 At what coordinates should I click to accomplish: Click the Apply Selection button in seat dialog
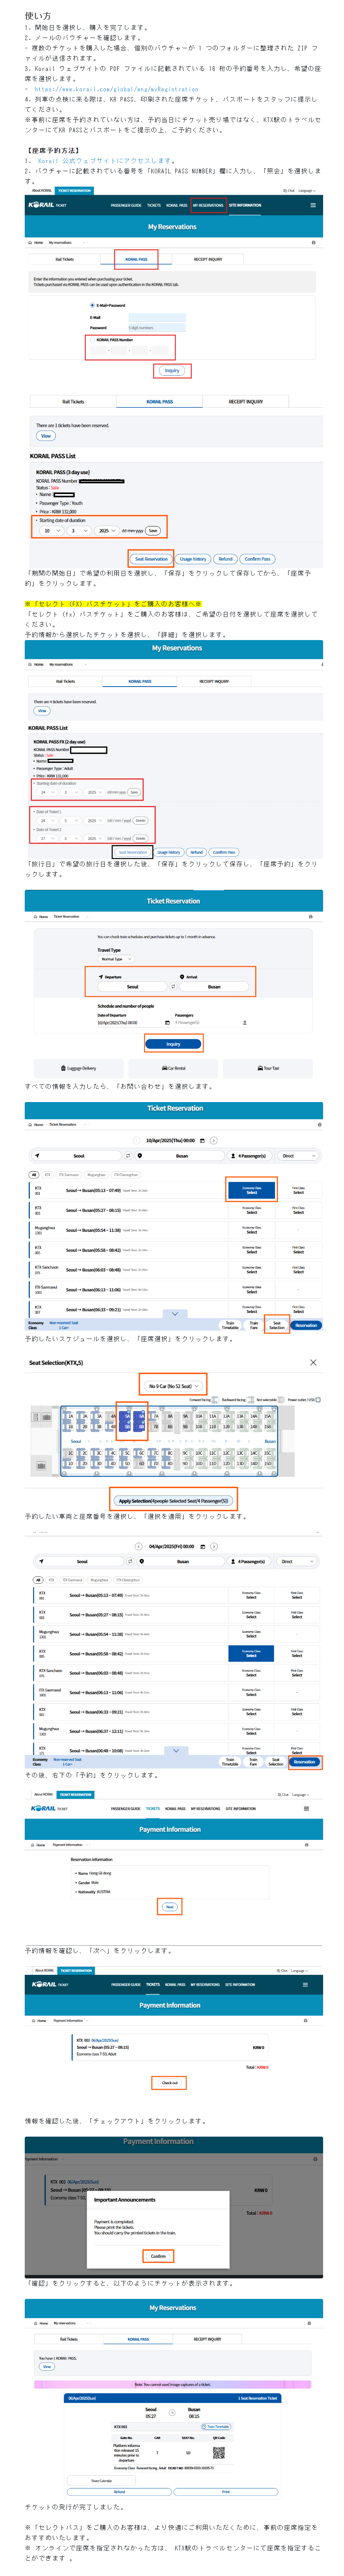coord(173,1501)
